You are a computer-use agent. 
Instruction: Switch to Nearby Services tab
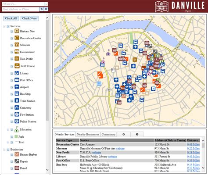pyautogui.click(x=65, y=134)
